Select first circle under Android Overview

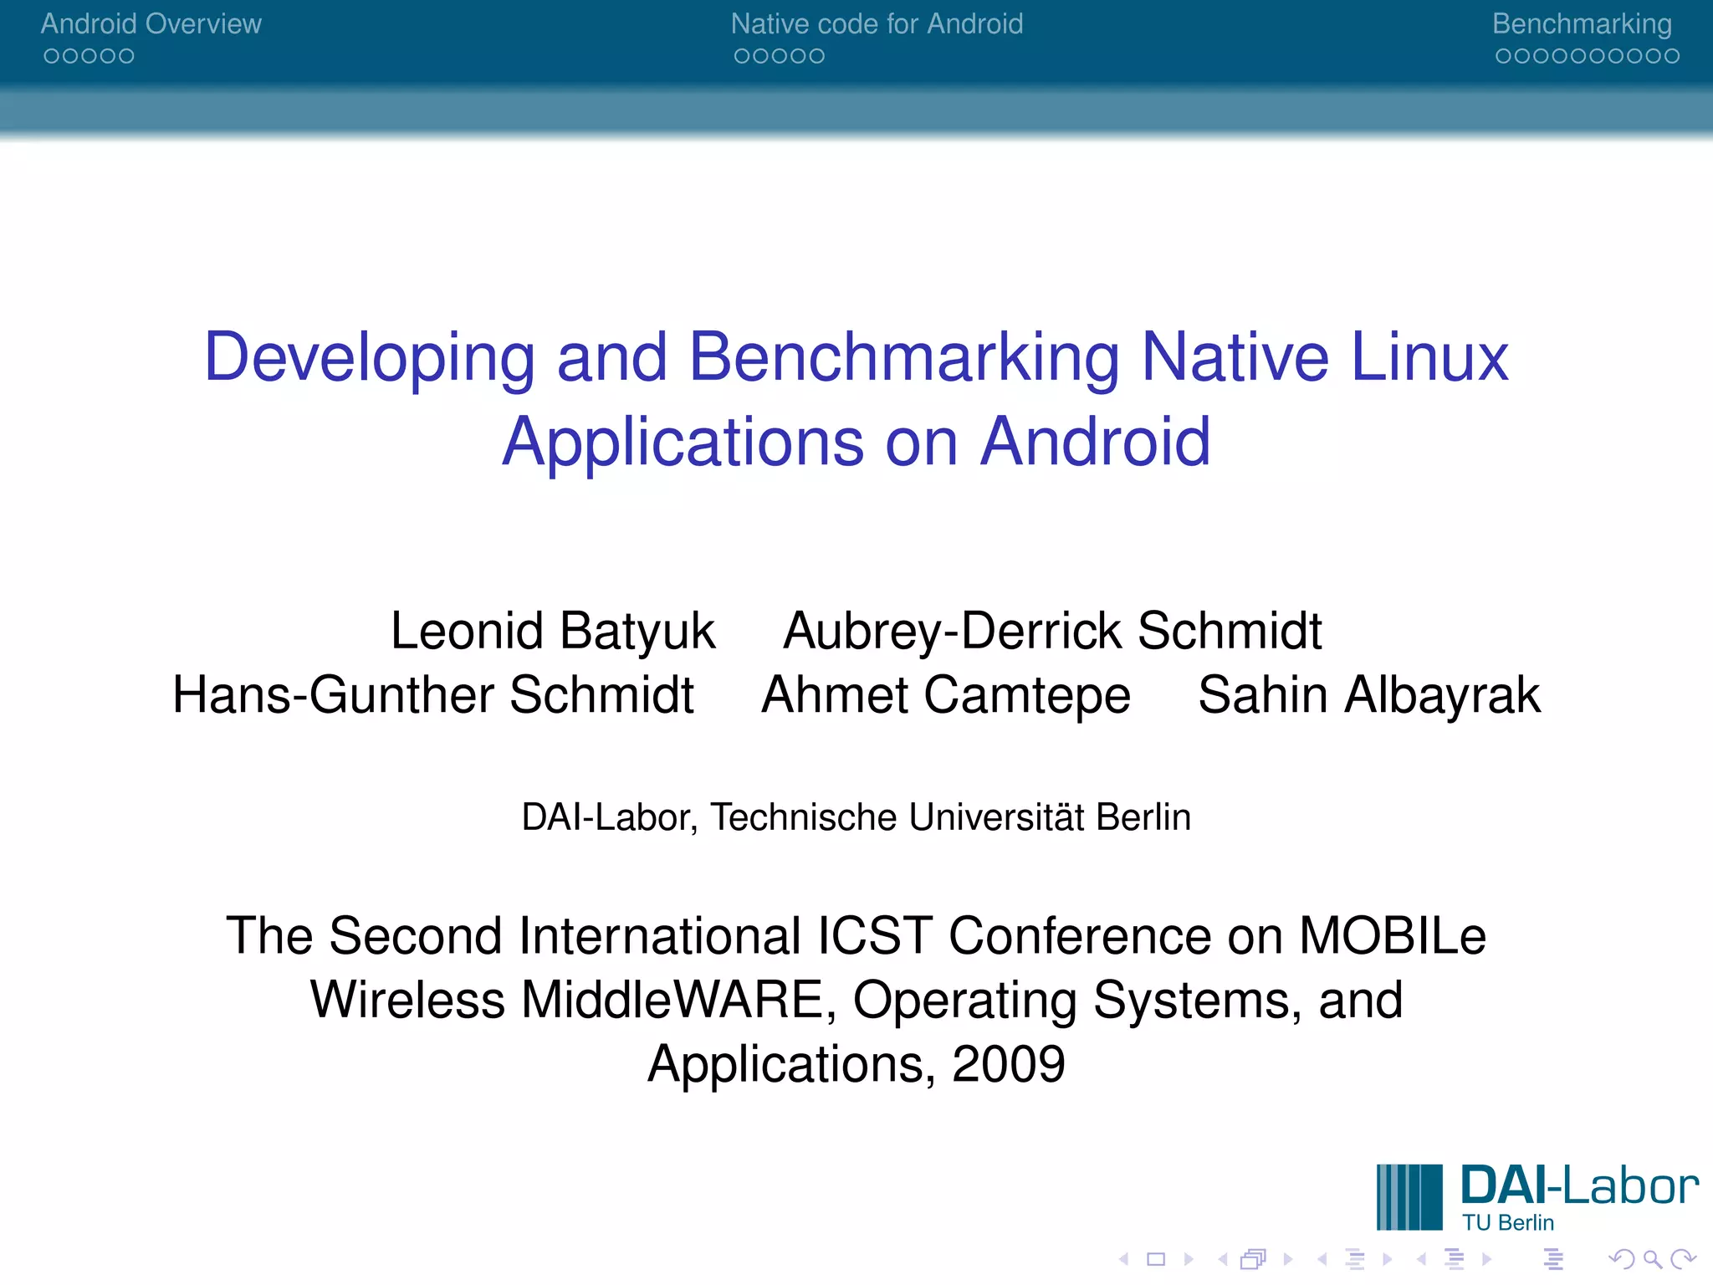click(51, 56)
